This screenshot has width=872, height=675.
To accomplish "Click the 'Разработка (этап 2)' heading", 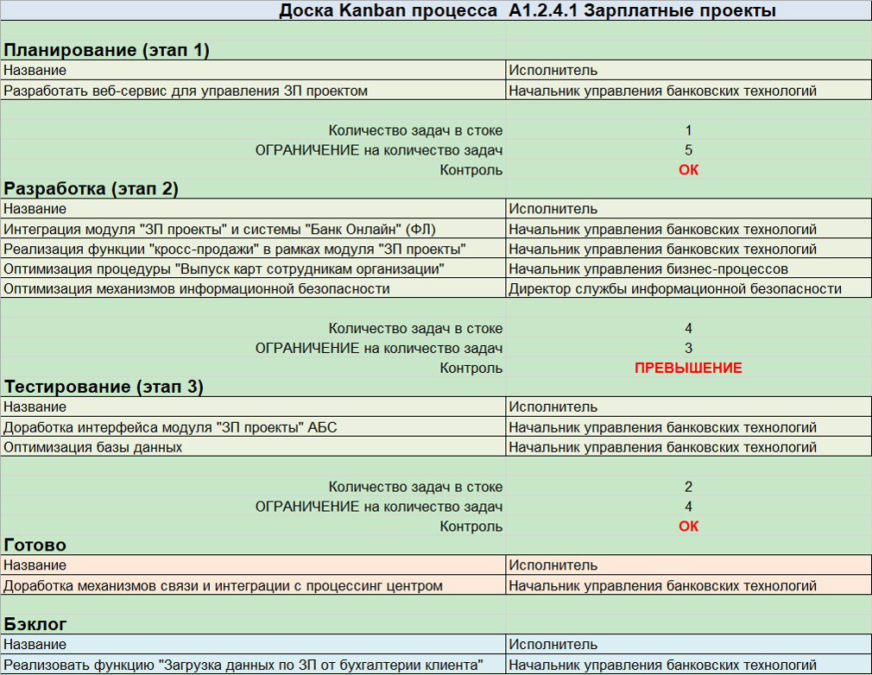I will coord(91,188).
